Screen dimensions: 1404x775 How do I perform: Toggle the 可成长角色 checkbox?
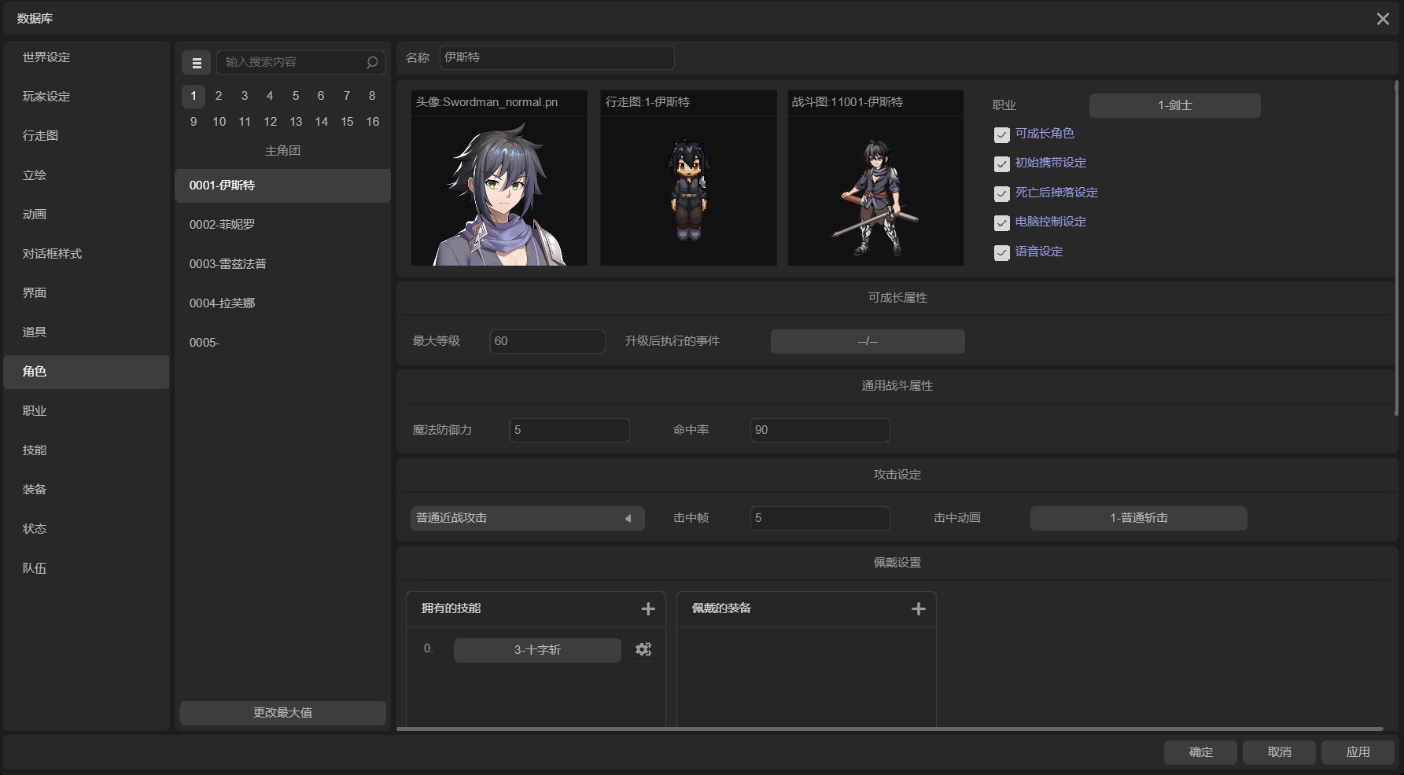pyautogui.click(x=1001, y=134)
